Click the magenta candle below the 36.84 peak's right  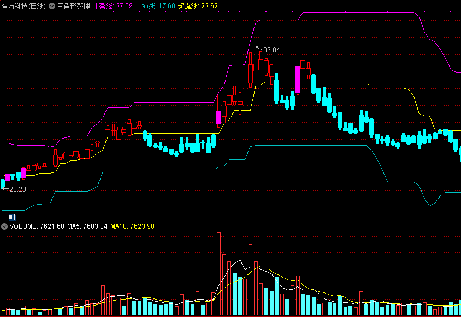(298, 80)
